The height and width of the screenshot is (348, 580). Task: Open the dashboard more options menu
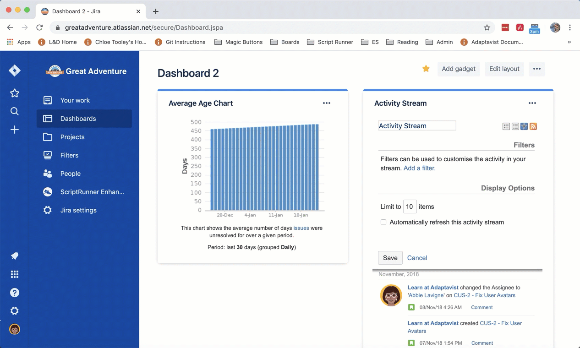point(537,69)
